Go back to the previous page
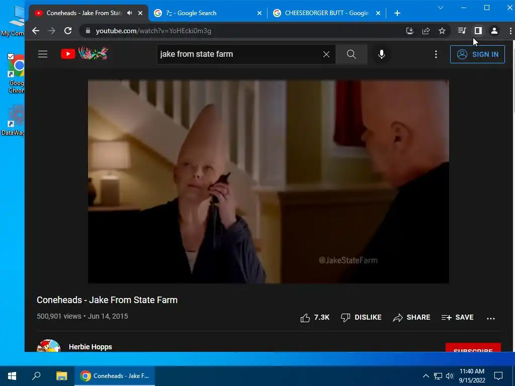The width and height of the screenshot is (515, 386). [x=36, y=31]
